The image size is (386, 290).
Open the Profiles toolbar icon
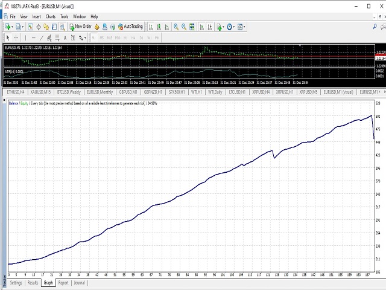[18, 27]
